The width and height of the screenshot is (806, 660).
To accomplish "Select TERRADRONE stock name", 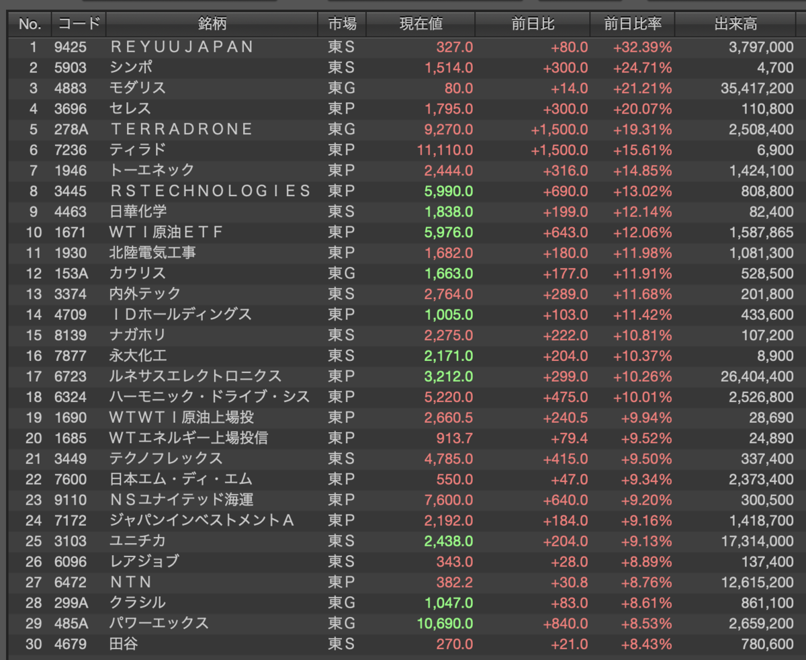I will click(181, 129).
